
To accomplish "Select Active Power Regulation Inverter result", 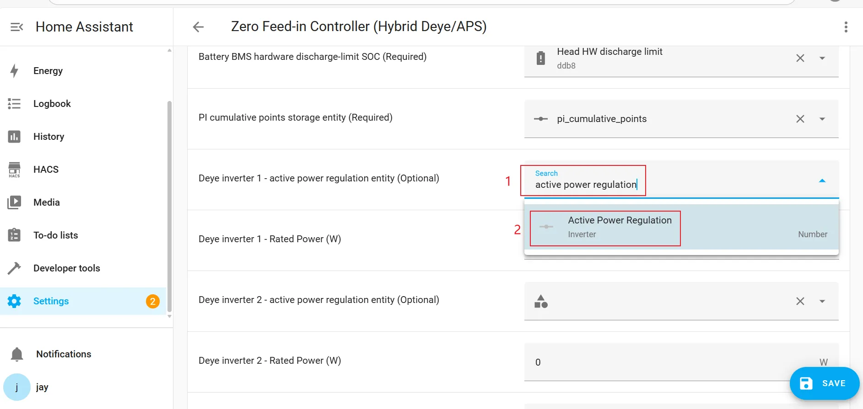I will click(x=620, y=227).
